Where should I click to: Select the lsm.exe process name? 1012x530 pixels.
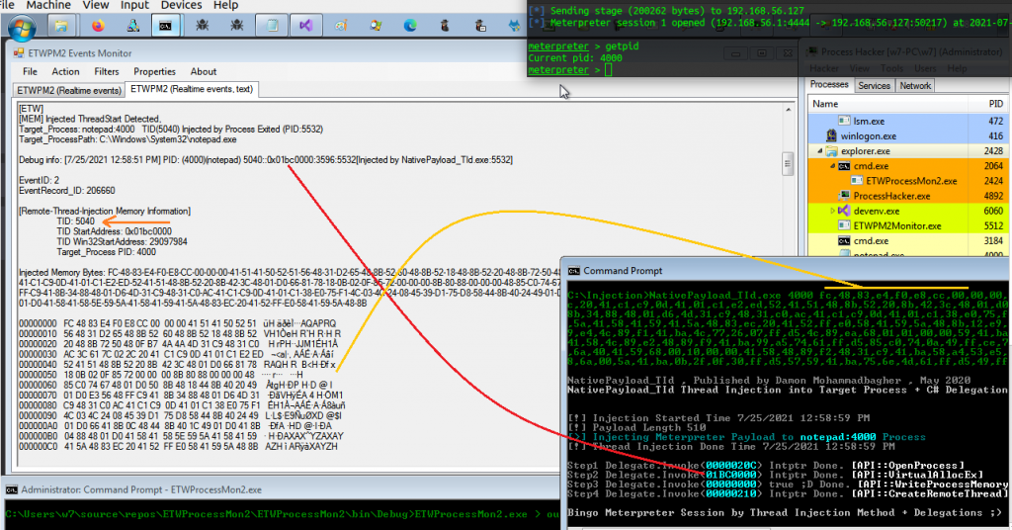[869, 121]
